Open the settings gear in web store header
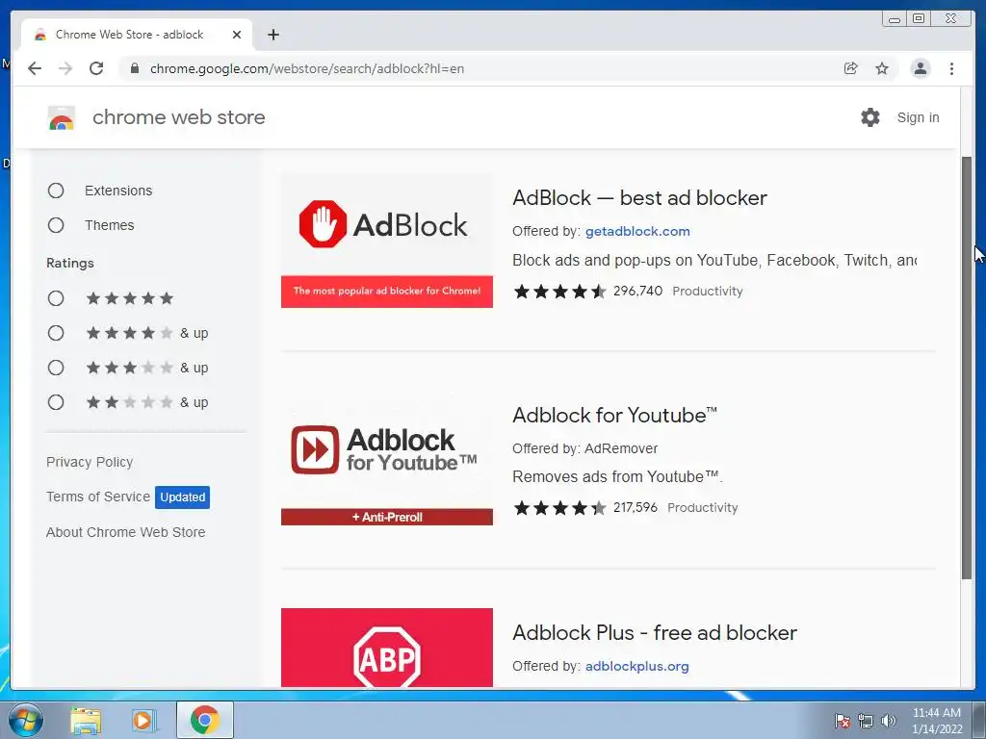Screen dimensions: 986x739 coord(870,117)
